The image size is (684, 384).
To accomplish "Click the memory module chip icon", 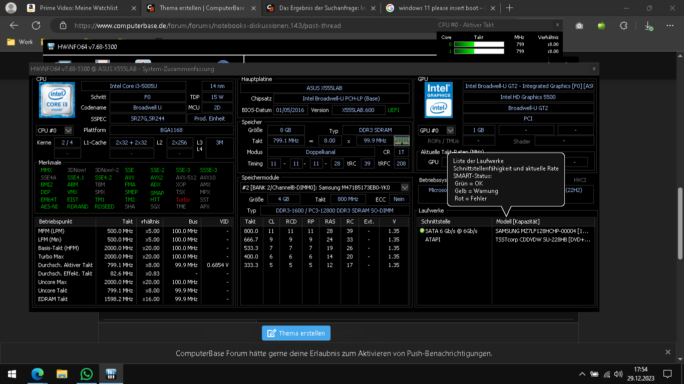I will (402, 140).
